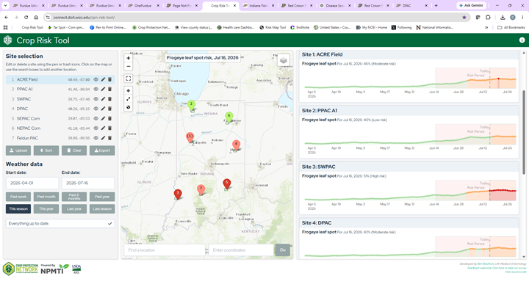Image resolution: width=529 pixels, height=284 pixels.
Task: Switch to the OnePurdue browser tab
Action: [143, 6]
